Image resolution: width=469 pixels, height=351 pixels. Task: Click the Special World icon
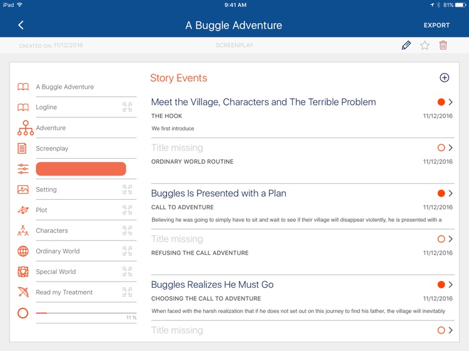23,272
